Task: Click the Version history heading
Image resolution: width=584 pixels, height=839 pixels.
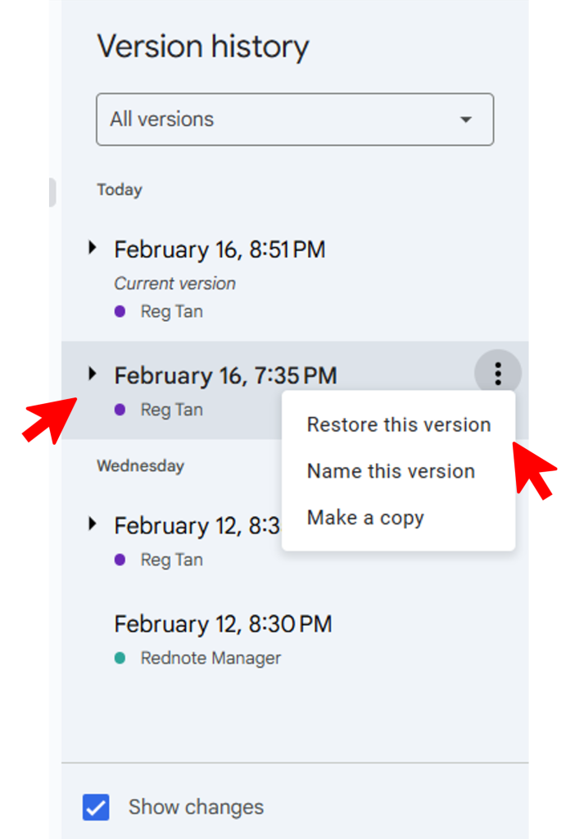Action: click(x=202, y=47)
